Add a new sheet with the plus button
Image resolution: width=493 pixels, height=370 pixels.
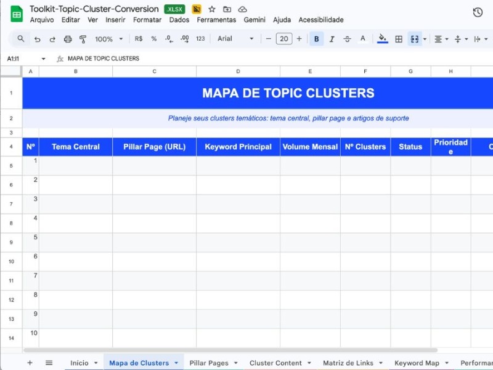tap(30, 363)
